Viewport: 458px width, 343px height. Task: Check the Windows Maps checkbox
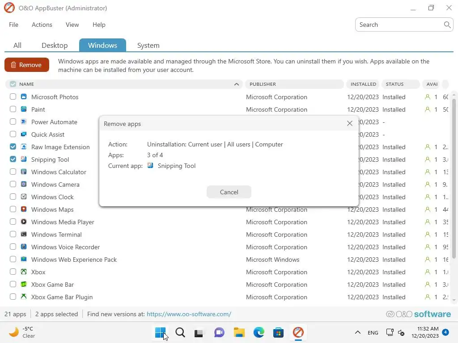coord(13,209)
